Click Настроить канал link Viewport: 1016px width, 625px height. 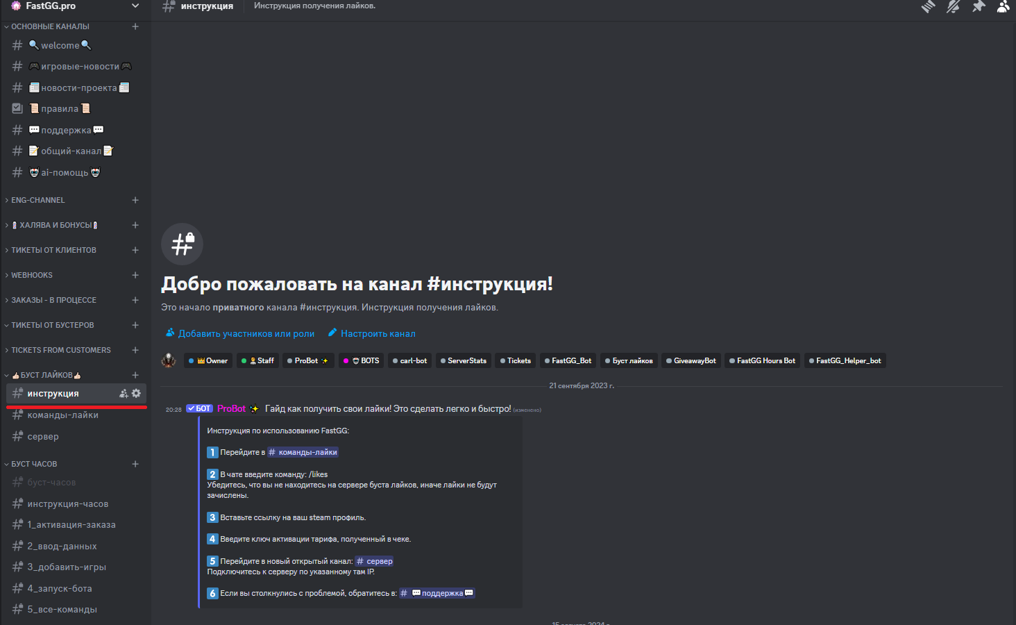pyautogui.click(x=371, y=333)
